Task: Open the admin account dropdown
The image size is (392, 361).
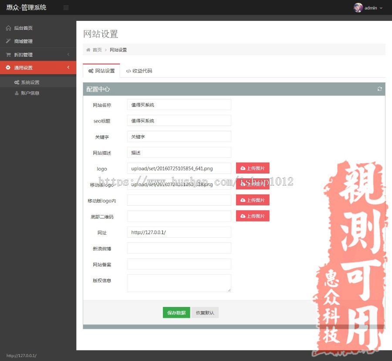Action: [x=370, y=7]
